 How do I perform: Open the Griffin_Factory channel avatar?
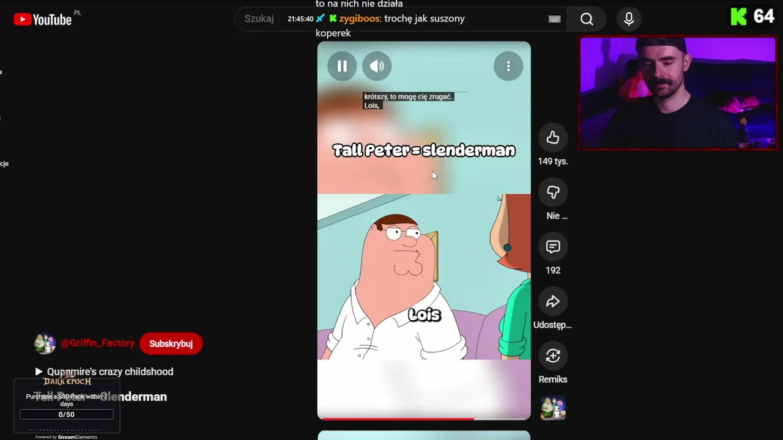[45, 343]
